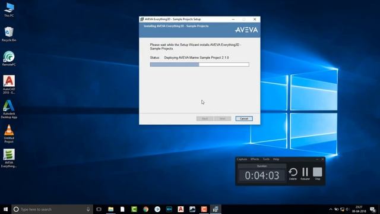Select the Untitled Project VLC desktop icon
The height and width of the screenshot is (214, 380).
pyautogui.click(x=9, y=134)
